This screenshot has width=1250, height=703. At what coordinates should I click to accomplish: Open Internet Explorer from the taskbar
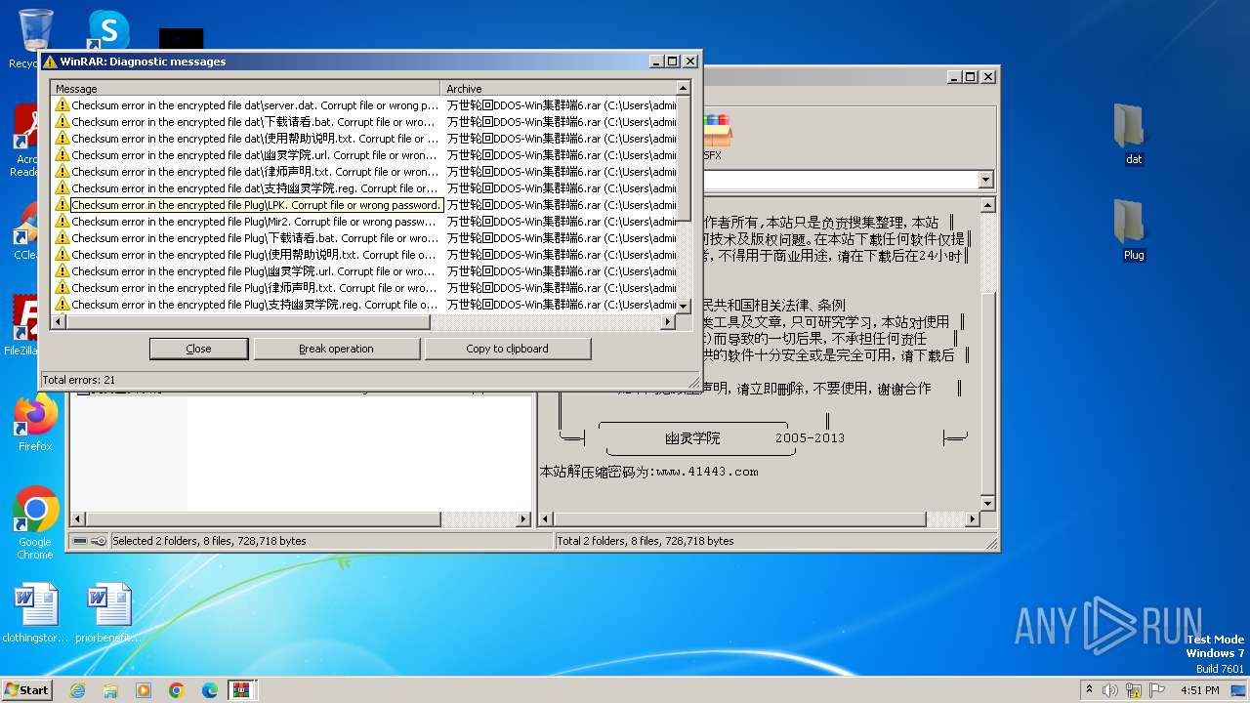pyautogui.click(x=77, y=690)
